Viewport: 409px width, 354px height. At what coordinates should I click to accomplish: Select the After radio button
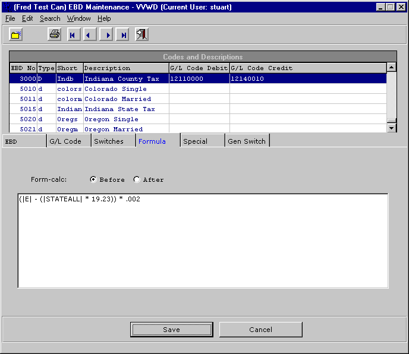pyautogui.click(x=137, y=179)
